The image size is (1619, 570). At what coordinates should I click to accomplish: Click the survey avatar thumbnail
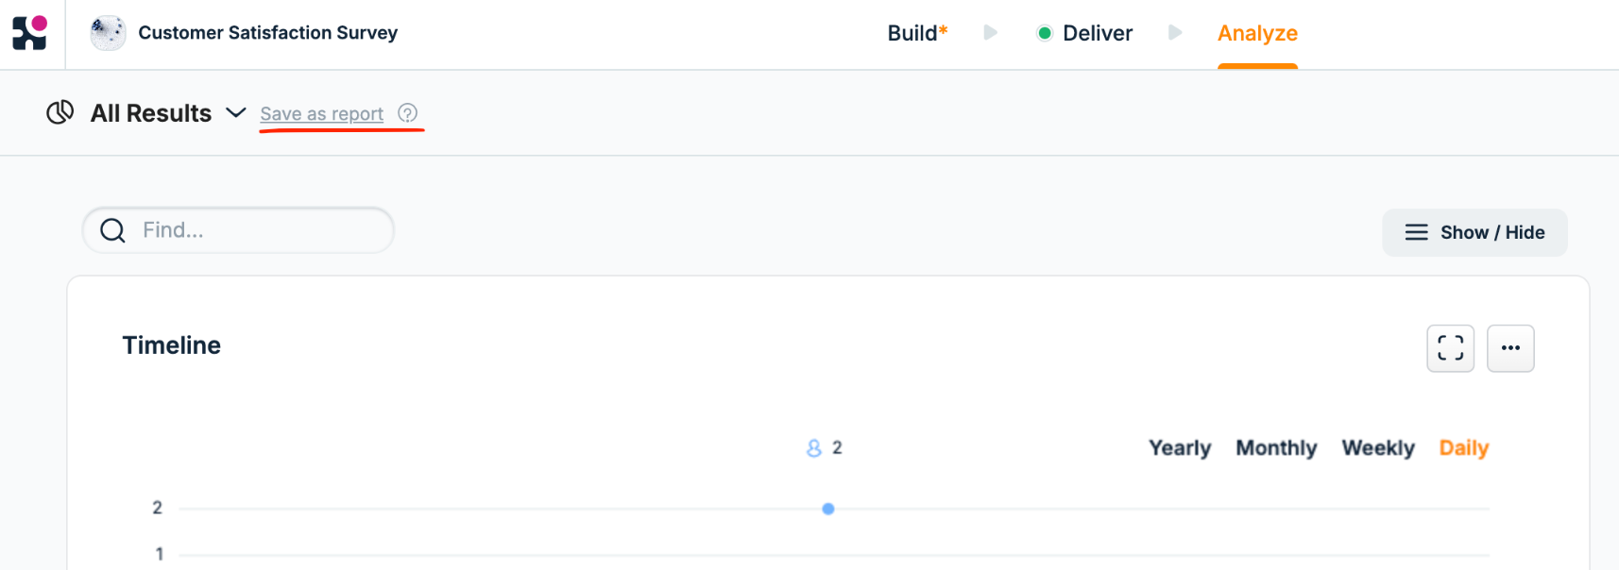[108, 33]
